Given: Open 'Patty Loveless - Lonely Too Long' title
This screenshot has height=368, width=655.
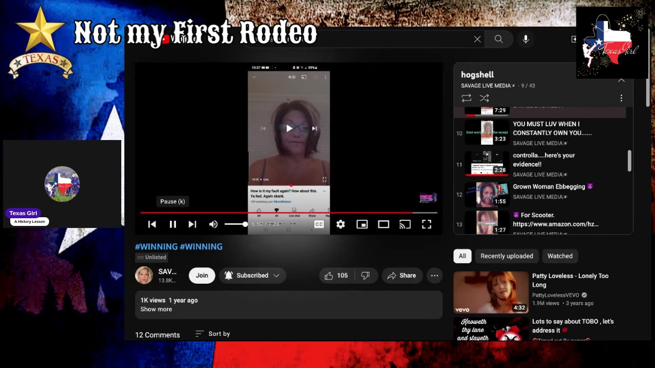Looking at the screenshot, I should tap(570, 280).
